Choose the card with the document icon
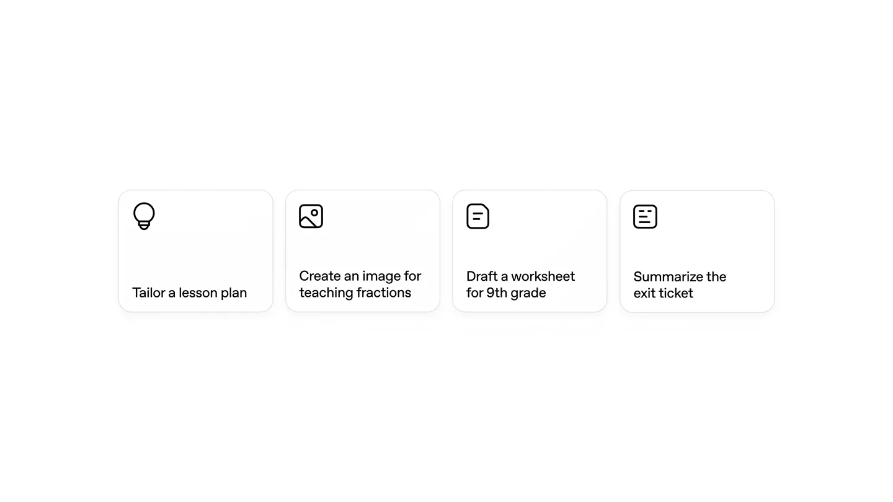The height and width of the screenshot is (502, 893). [530, 251]
